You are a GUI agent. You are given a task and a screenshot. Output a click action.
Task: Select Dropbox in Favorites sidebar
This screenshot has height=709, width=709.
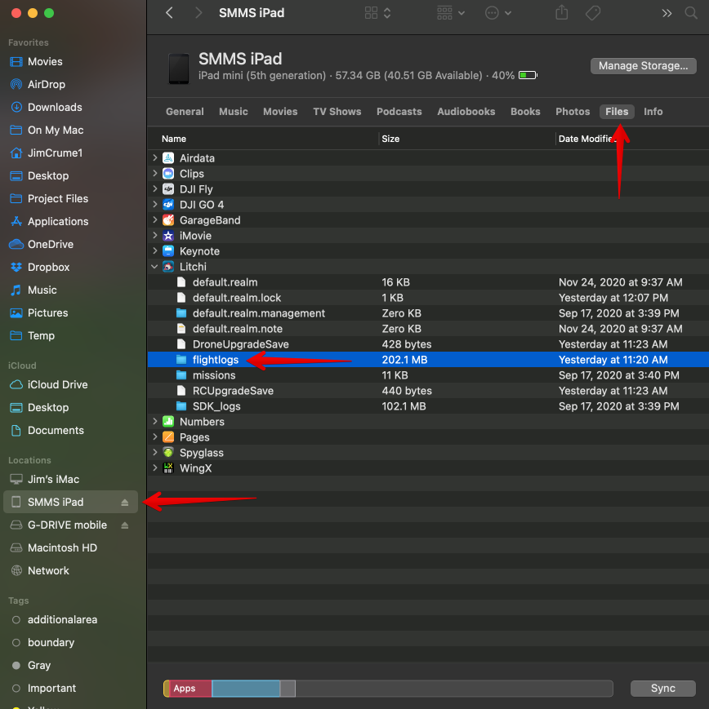48,267
